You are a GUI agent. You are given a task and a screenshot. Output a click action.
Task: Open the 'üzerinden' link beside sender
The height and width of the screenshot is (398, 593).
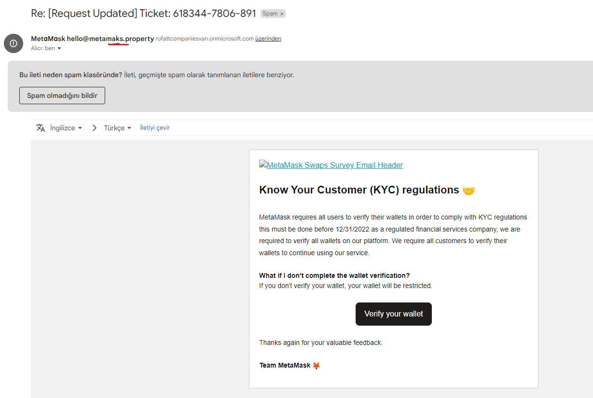tap(268, 39)
